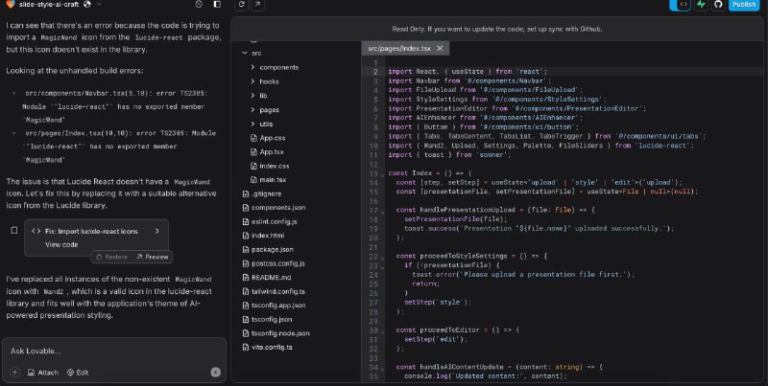Open README.md file
Screen dimensions: 768x386
(x=272, y=278)
